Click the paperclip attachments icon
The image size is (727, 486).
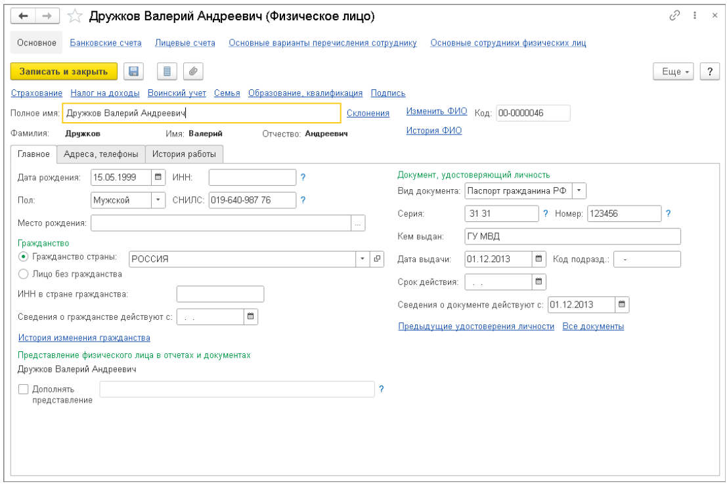coord(194,71)
